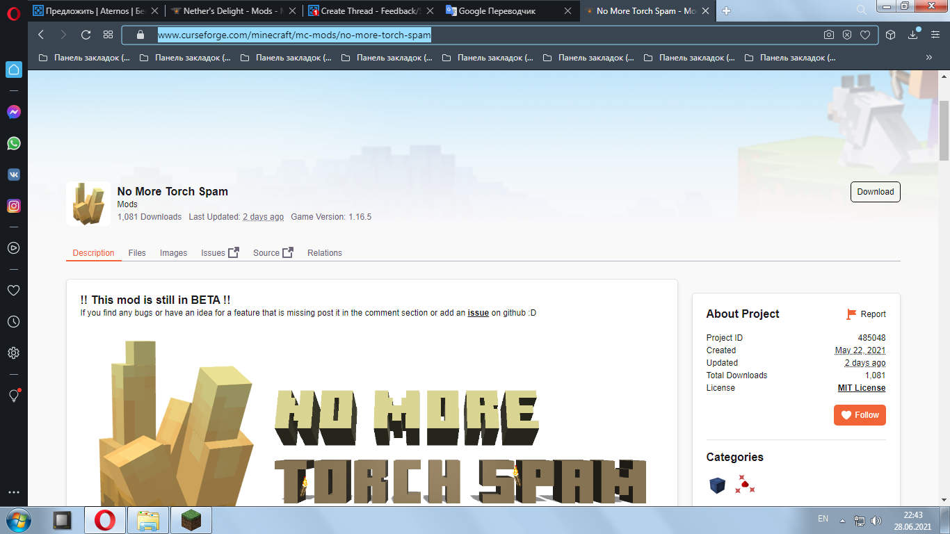This screenshot has height=534, width=950.
Task: Click the scrollbar down arrow
Action: tap(944, 500)
